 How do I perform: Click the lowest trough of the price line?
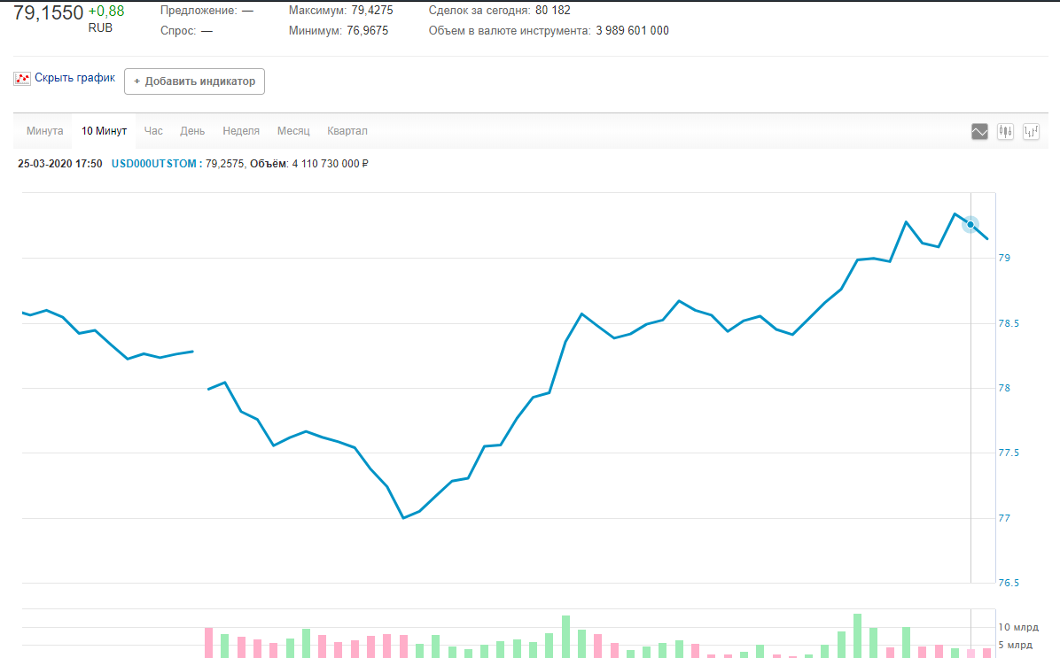click(403, 518)
